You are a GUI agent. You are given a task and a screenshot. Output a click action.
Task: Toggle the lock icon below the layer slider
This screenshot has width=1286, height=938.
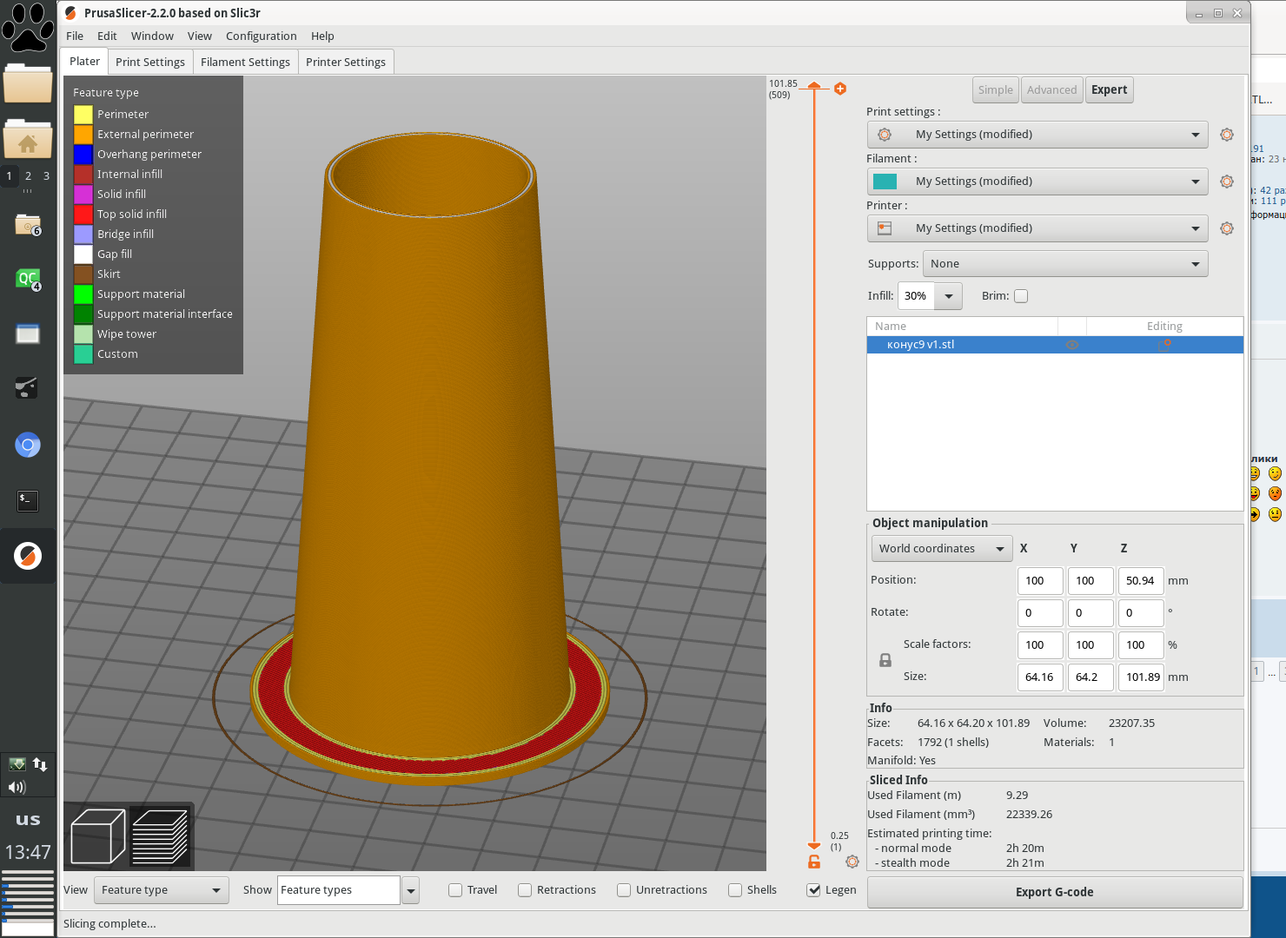point(814,862)
